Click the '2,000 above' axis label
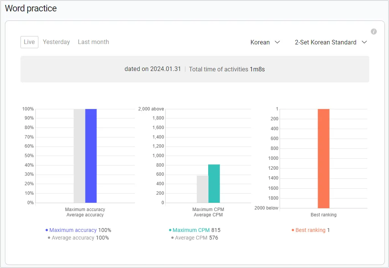Image resolution: width=389 pixels, height=268 pixels. point(151,109)
